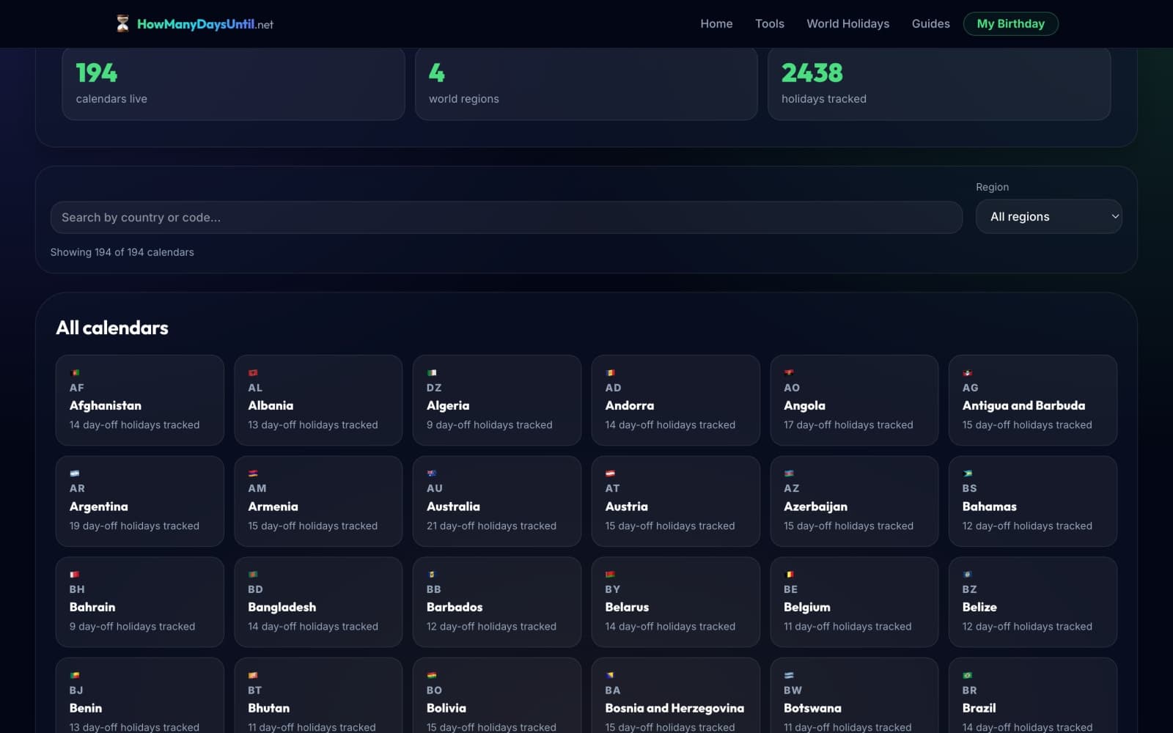Click the Bahamas flag icon
The width and height of the screenshot is (1173, 733).
[968, 474]
